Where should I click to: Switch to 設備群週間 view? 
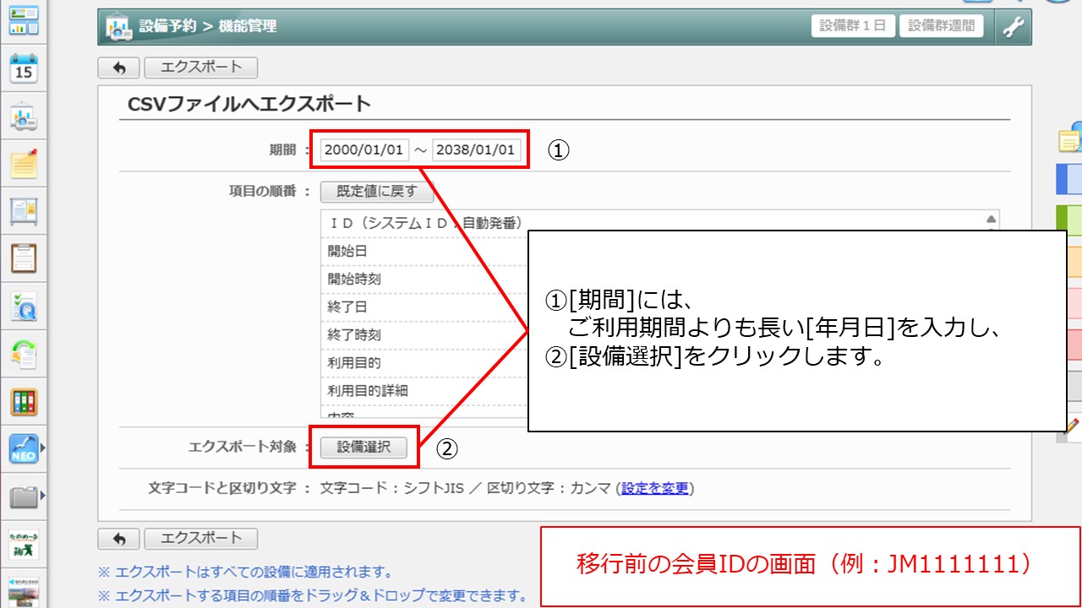942,26
